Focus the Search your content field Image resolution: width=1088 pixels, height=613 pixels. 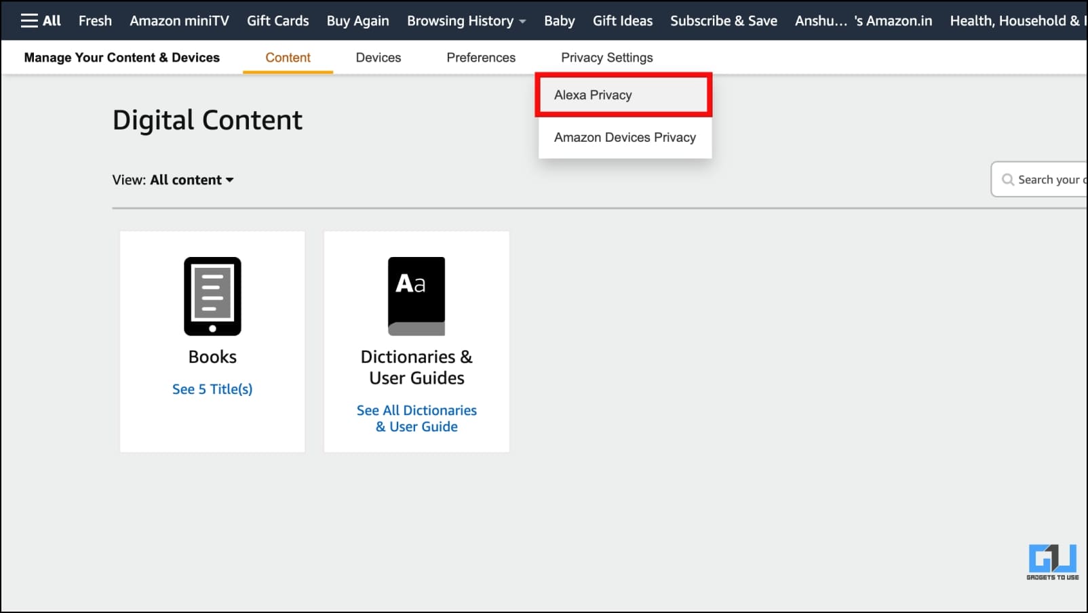(1039, 180)
